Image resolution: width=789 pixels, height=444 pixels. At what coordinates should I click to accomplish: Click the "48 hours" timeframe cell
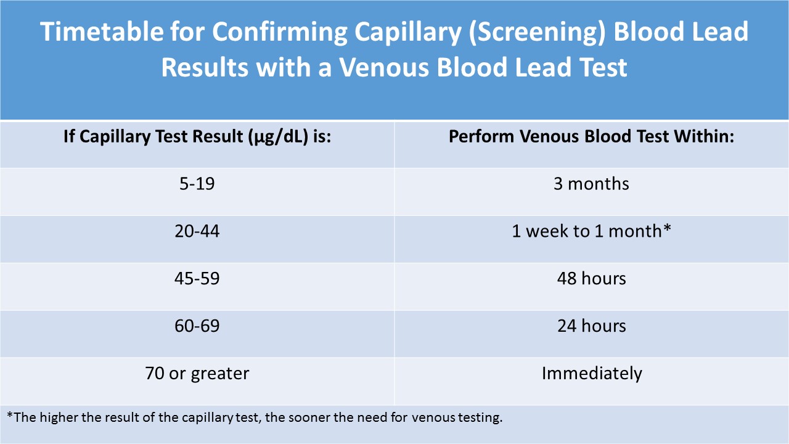coord(591,279)
